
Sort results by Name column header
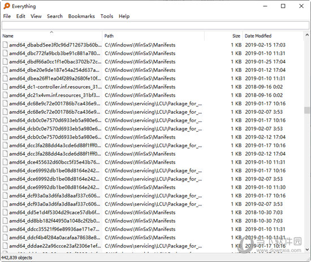51,36
